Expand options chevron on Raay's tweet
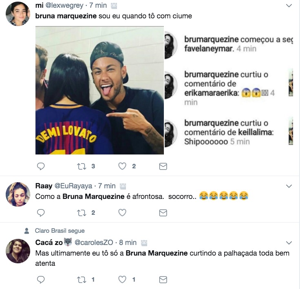300x289 pixels. coord(289,186)
